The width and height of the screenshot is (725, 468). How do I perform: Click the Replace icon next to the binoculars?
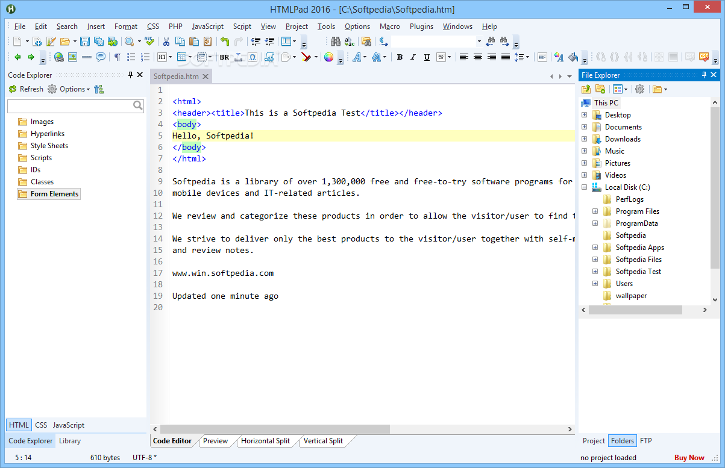(350, 42)
